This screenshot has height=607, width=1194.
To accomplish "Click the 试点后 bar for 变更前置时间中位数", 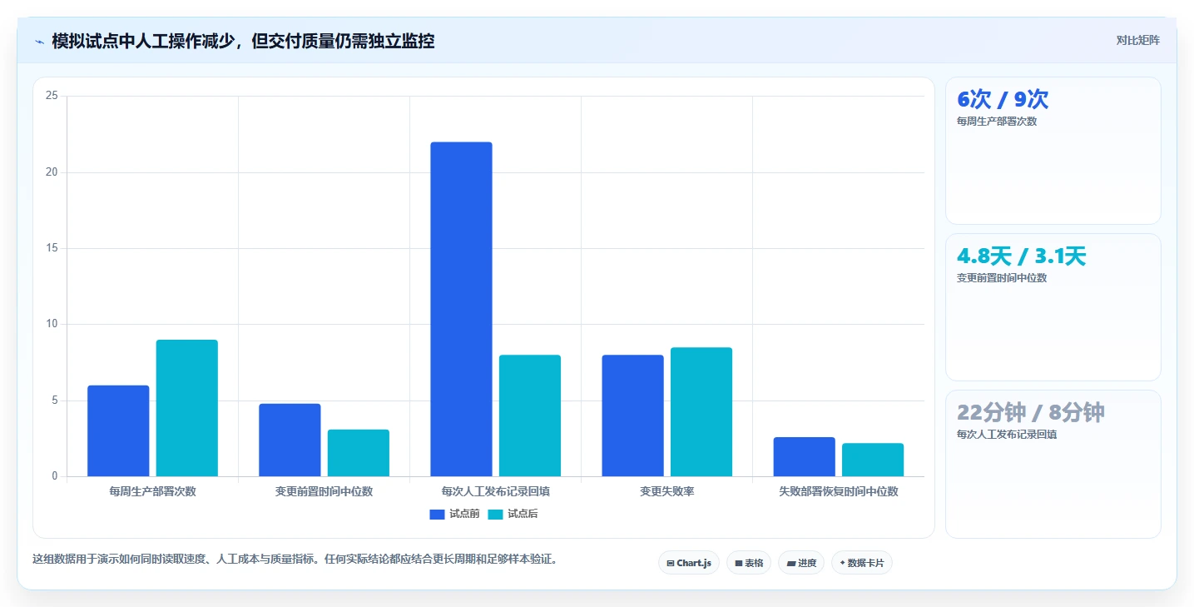I will pyautogui.click(x=359, y=453).
